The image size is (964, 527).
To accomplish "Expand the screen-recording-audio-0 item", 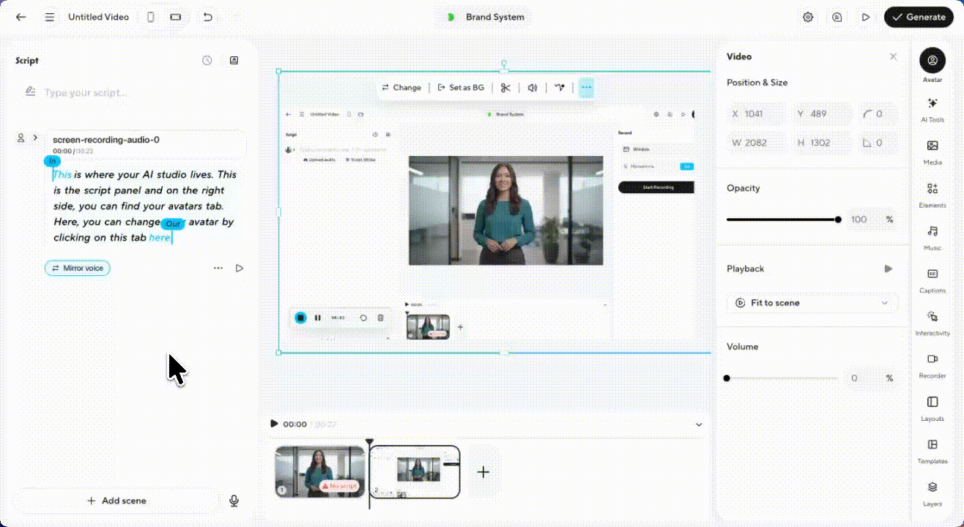I will point(35,138).
